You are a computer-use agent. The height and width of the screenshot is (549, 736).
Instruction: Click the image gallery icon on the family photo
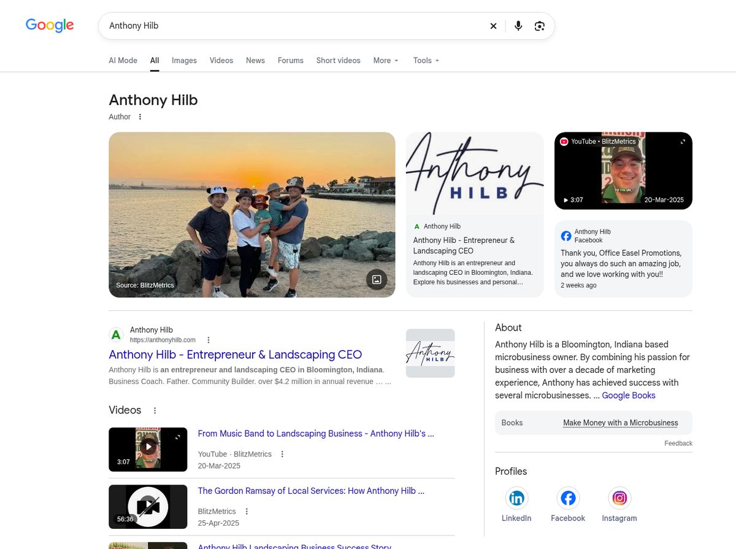pyautogui.click(x=377, y=279)
